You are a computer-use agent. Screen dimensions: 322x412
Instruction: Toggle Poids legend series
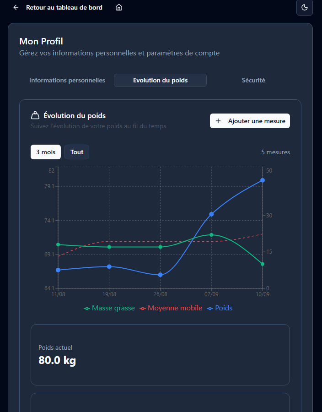[x=220, y=308]
